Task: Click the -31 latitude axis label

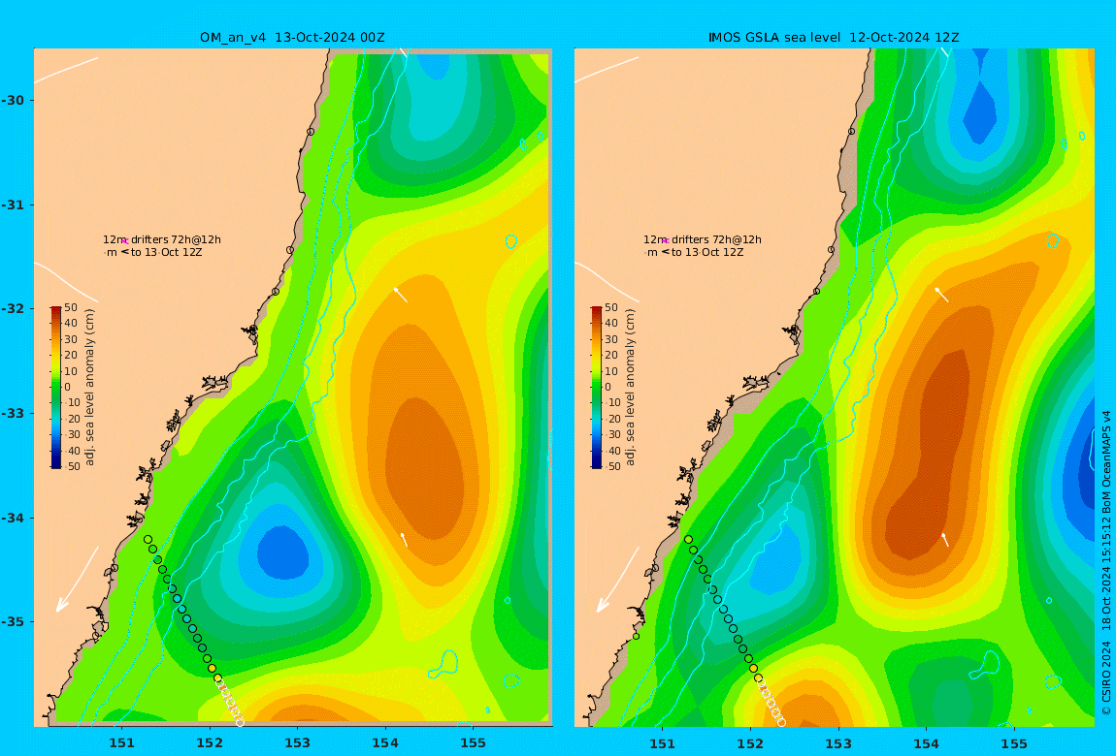Action: [13, 205]
